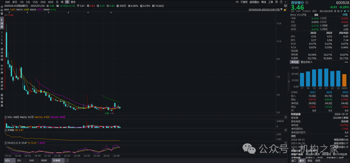This screenshot has width=350, height=163.
Task: Switch chart to 周 weekly period
Action: click(x=62, y=2)
